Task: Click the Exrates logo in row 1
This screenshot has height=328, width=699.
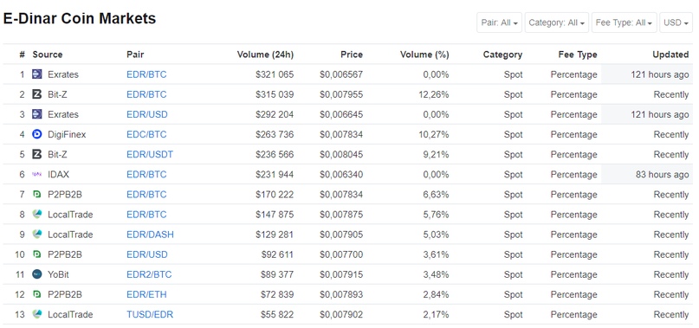Action: (x=37, y=74)
